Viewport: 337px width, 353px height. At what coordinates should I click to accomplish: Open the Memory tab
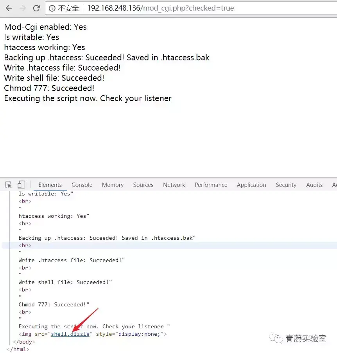(x=113, y=185)
